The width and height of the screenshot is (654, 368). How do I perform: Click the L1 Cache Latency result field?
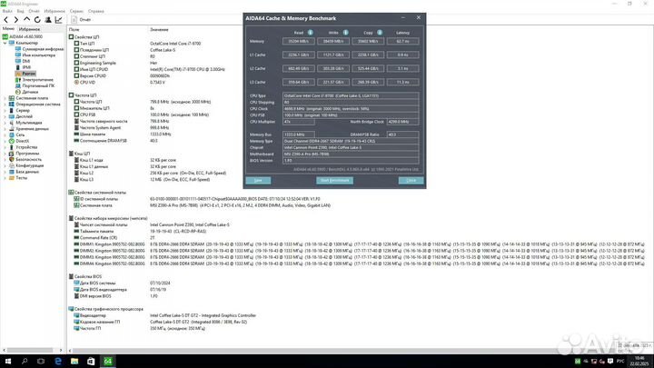point(403,55)
